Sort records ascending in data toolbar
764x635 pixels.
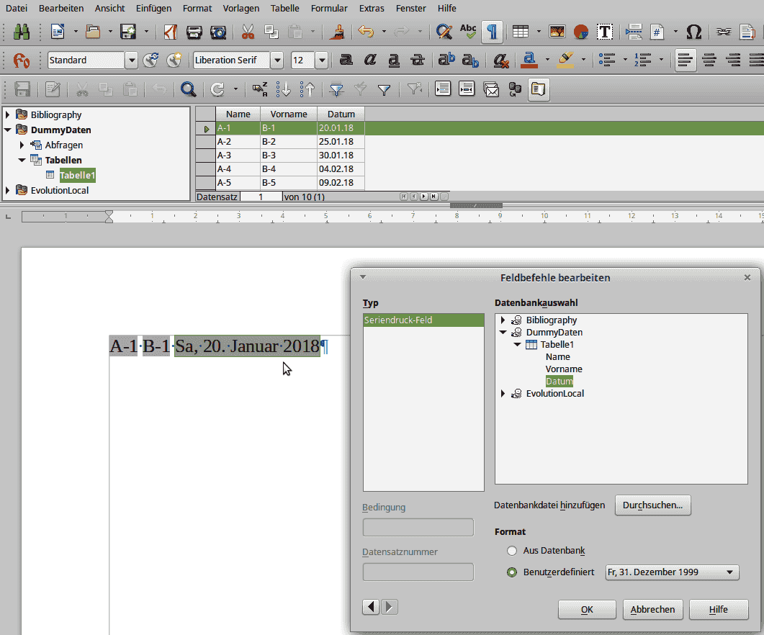[x=284, y=89]
